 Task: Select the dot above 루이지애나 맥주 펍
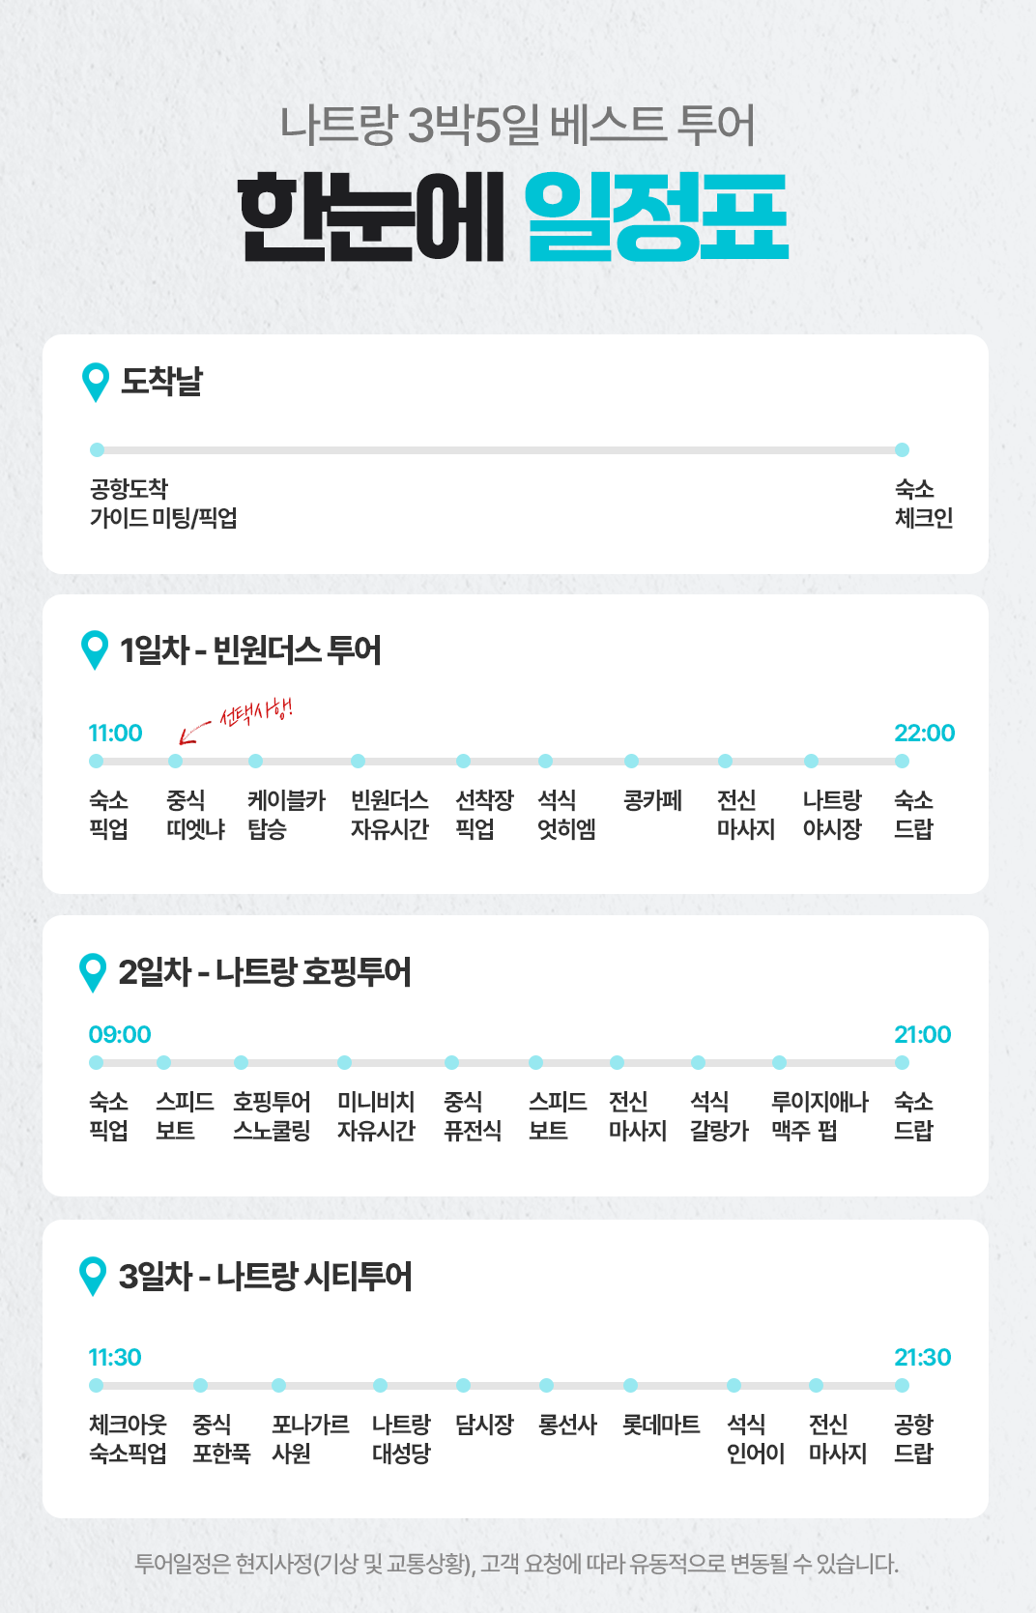(779, 1063)
